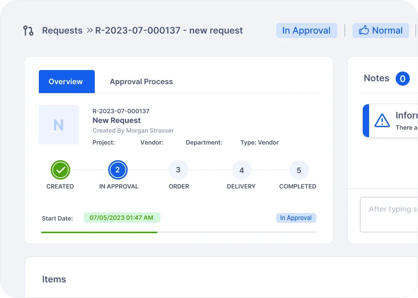The height and width of the screenshot is (298, 418).
Task: Click the Normal priority button
Action: point(380,30)
